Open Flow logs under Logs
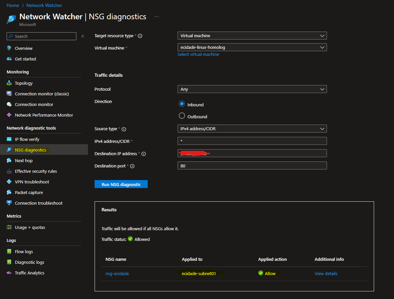The image size is (394, 299). click(x=24, y=251)
